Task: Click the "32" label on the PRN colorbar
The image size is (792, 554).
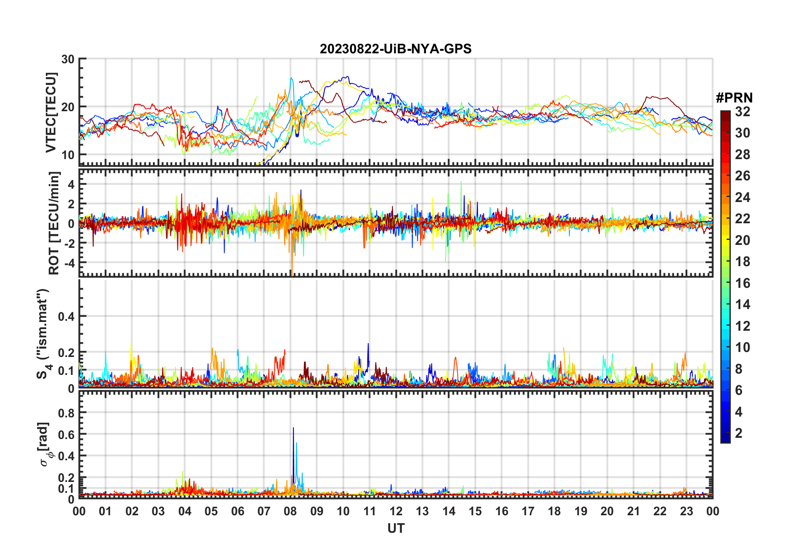Action: [742, 112]
